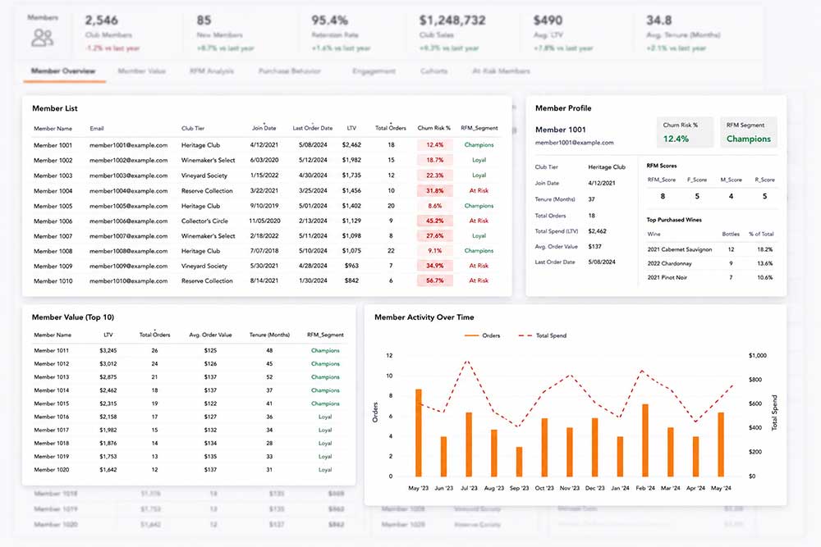Image resolution: width=821 pixels, height=547 pixels.
Task: Switch to the Member Value tab
Action: pos(141,71)
